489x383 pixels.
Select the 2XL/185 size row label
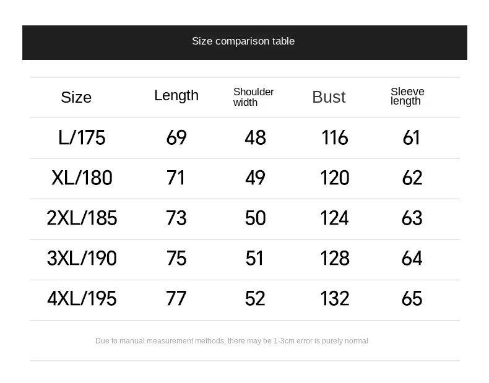[82, 218]
